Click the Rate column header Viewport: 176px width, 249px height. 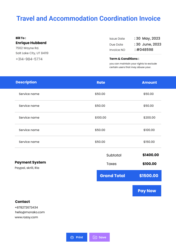101,83
